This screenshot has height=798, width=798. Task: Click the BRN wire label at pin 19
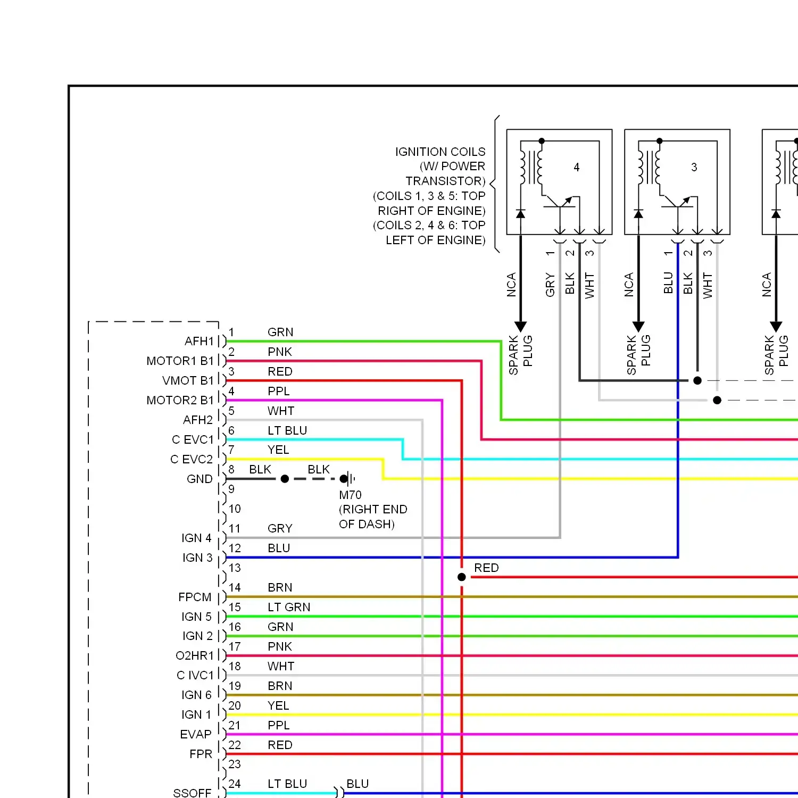(x=280, y=686)
